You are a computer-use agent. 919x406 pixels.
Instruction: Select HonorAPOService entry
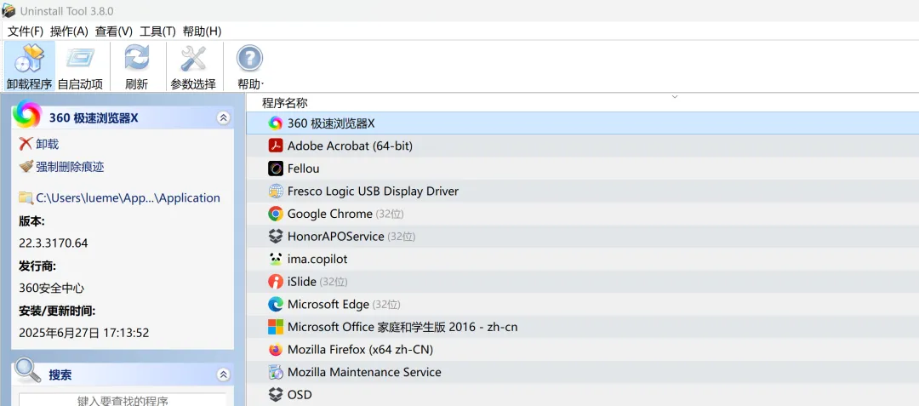pyautogui.click(x=583, y=236)
